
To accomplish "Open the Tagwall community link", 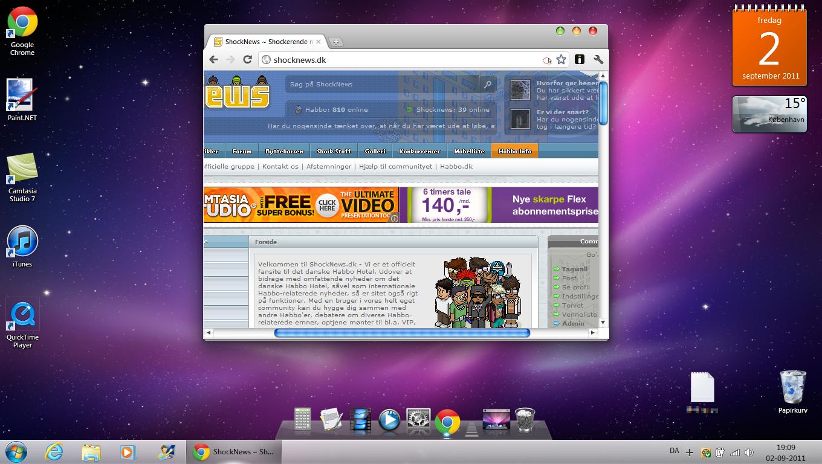I will click(574, 269).
